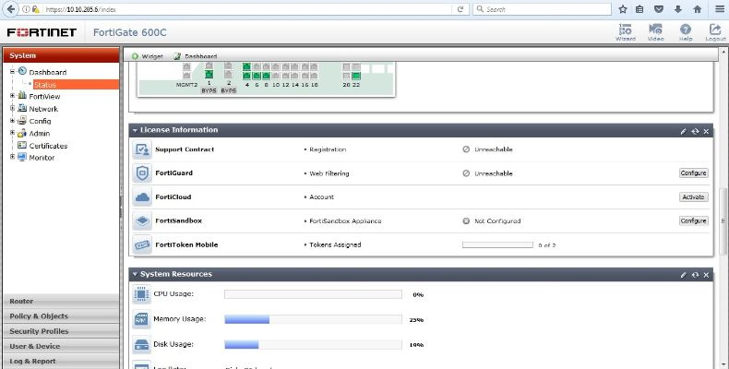
Task: Open the Wizard icon in header
Action: (x=626, y=32)
